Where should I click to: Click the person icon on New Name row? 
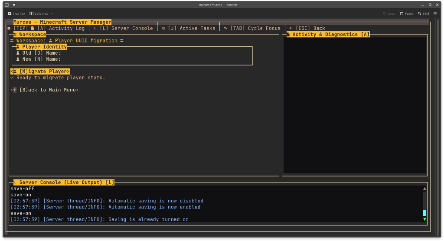pos(18,59)
